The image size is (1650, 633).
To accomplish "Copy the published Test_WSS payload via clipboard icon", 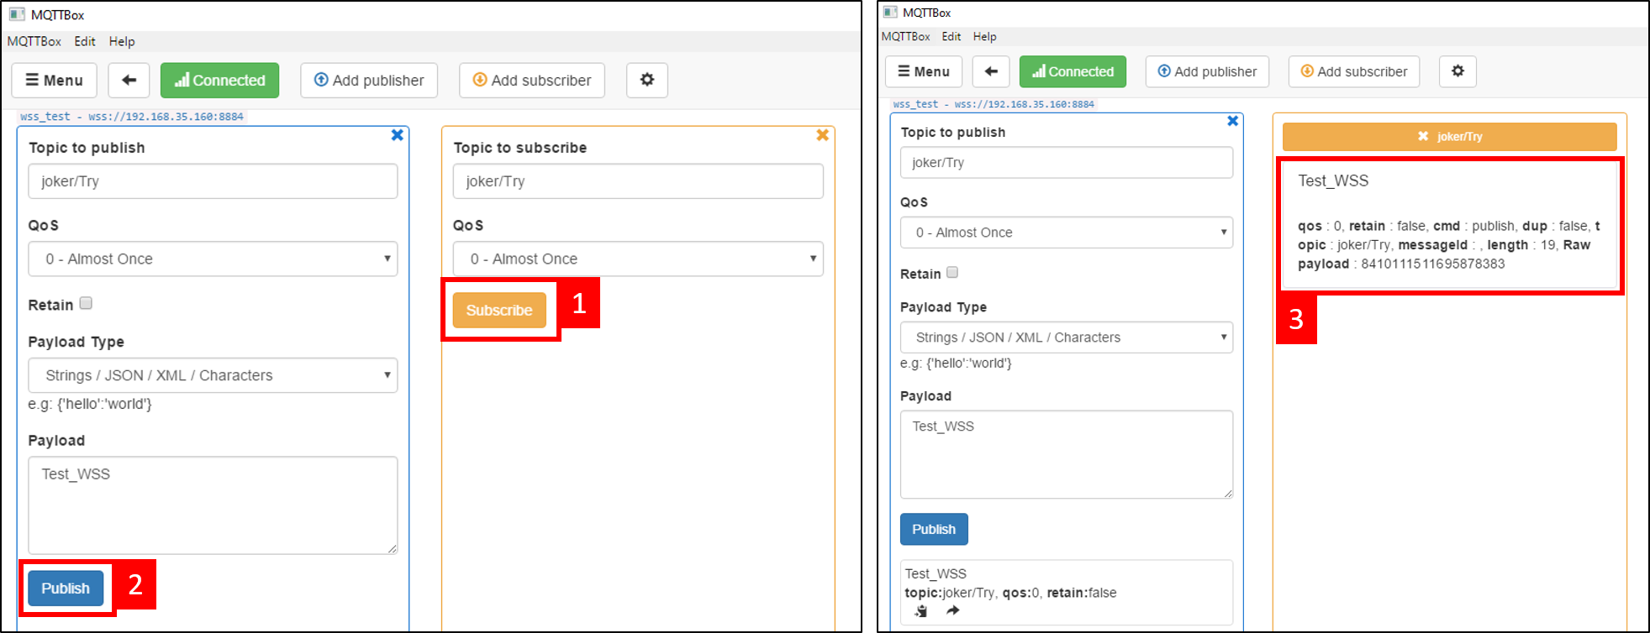I will pos(921,611).
